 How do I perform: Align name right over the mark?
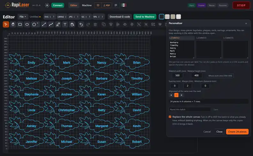181,95
